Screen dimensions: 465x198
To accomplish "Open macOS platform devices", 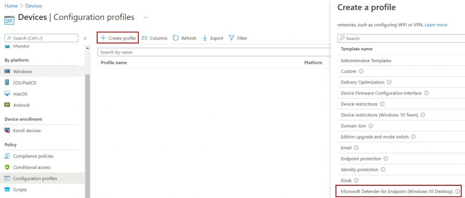I will pos(20,94).
